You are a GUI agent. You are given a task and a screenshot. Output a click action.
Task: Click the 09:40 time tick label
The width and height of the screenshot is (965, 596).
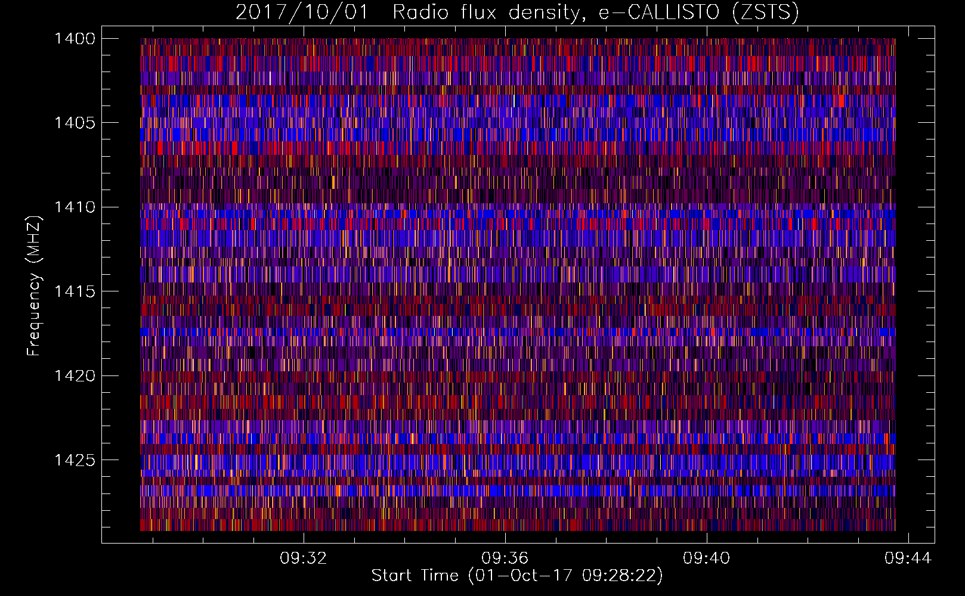(x=707, y=558)
